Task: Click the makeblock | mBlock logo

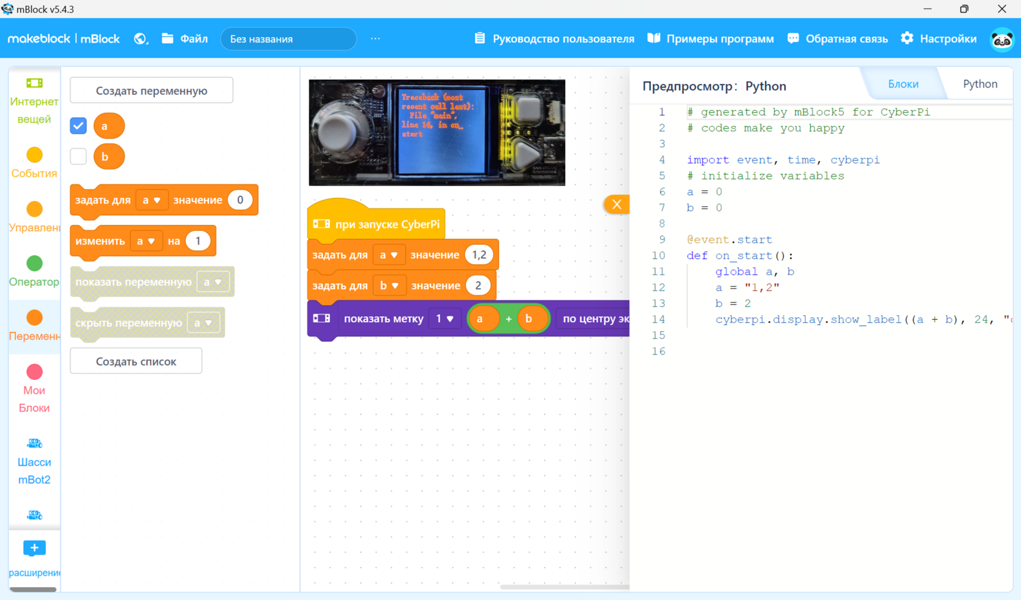Action: click(x=64, y=38)
